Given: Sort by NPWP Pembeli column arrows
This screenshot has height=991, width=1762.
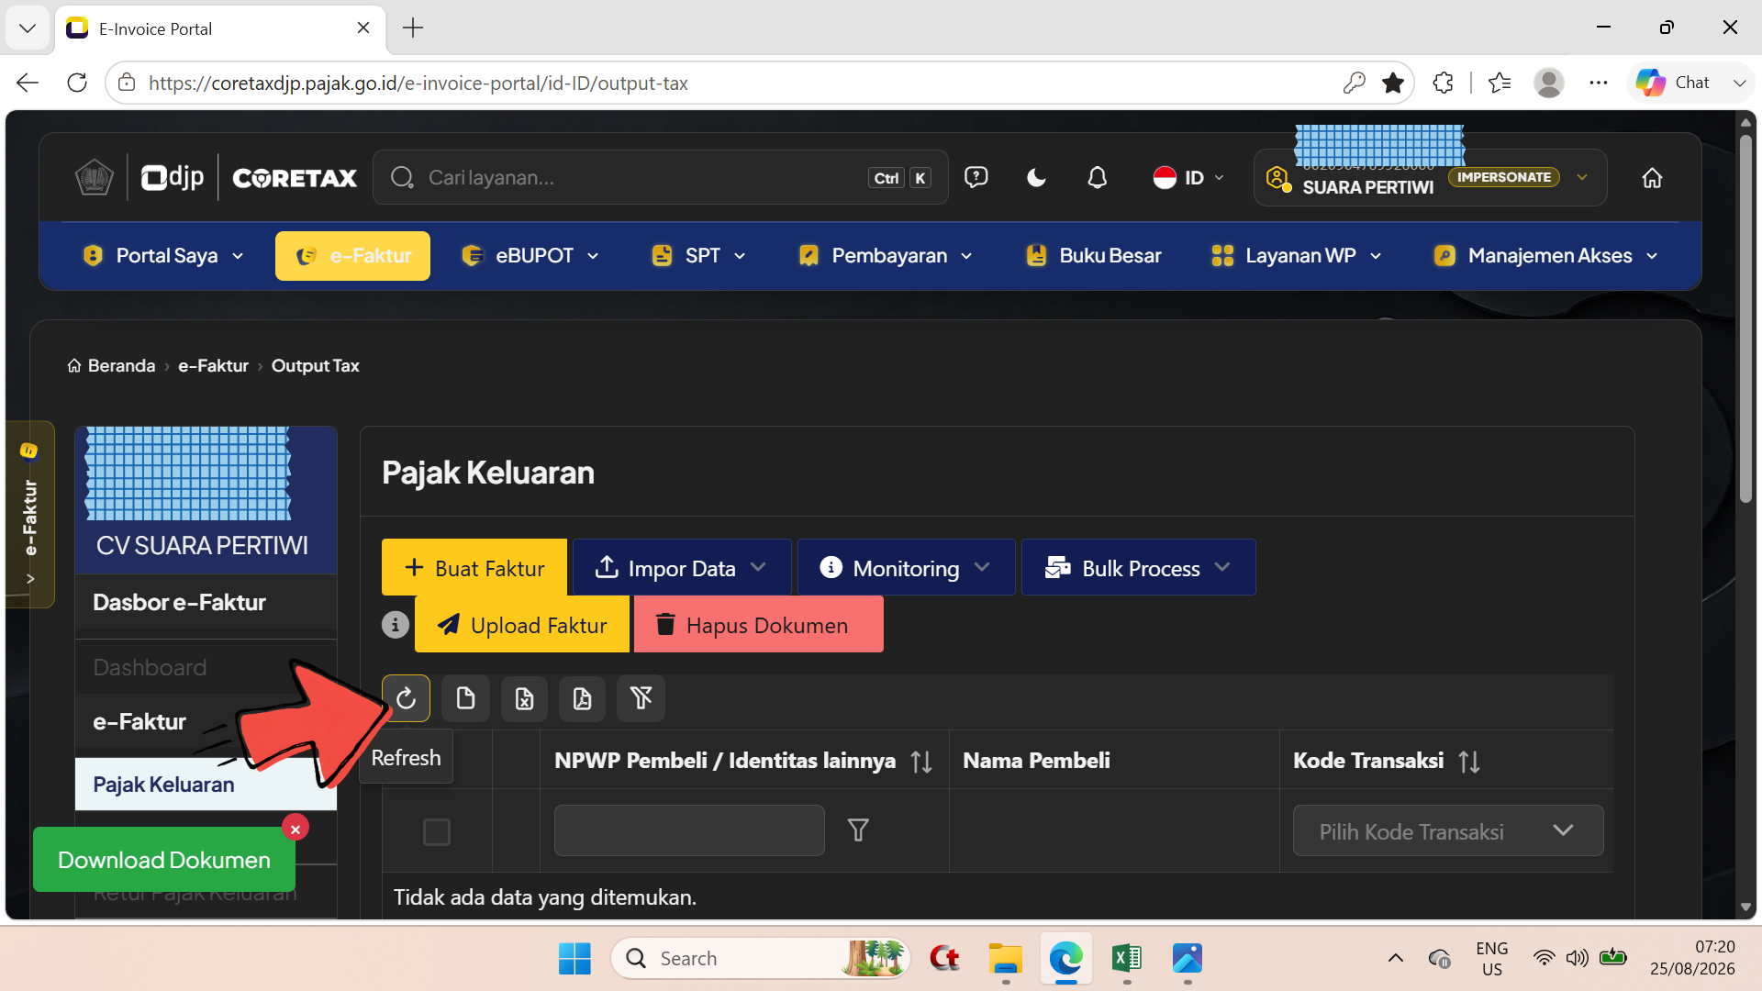Looking at the screenshot, I should [921, 762].
